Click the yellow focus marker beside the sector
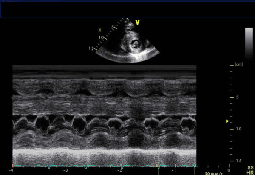 [x=100, y=29]
